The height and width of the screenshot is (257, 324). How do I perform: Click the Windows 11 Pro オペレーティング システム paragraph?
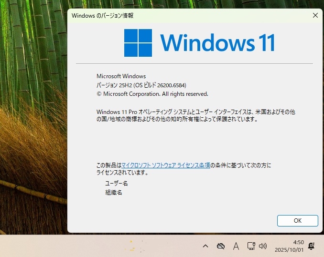195,115
